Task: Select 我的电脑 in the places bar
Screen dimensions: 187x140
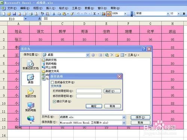Action: coord(31,107)
